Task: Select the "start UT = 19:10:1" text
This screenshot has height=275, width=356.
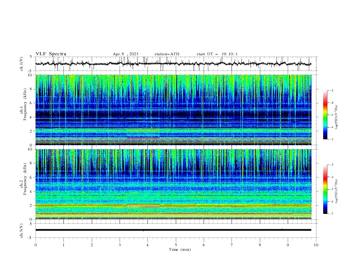Action: [x=217, y=54]
